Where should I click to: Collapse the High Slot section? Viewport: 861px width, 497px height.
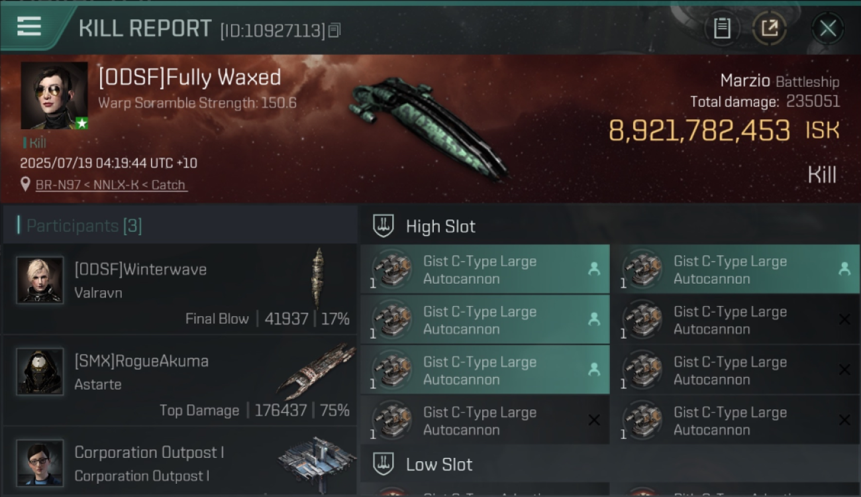pyautogui.click(x=610, y=226)
